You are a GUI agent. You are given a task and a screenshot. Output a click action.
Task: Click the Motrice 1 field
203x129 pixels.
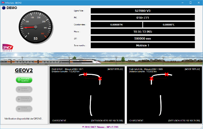143,46
